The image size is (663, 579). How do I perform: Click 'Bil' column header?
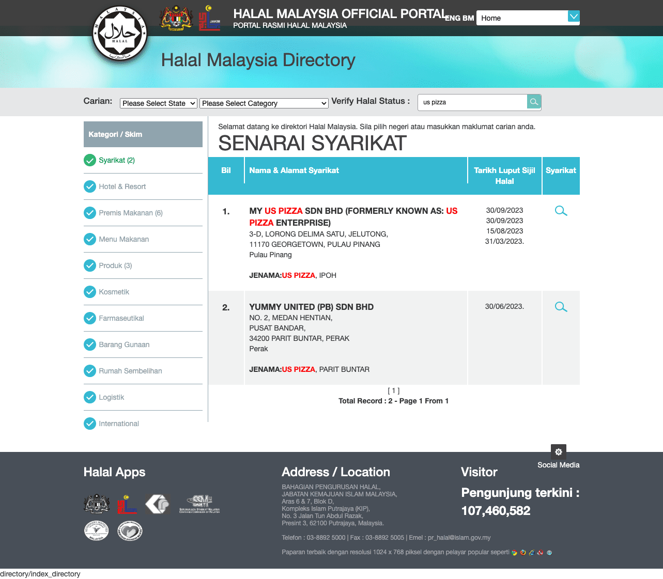click(226, 170)
